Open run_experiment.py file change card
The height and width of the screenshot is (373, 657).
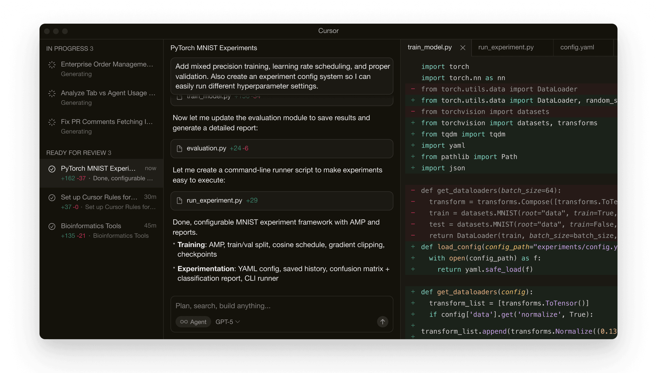[x=282, y=201]
